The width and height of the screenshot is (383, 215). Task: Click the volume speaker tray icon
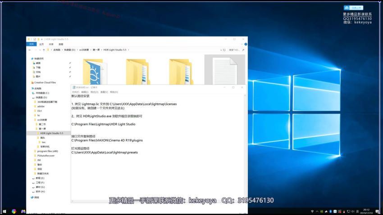point(353,211)
